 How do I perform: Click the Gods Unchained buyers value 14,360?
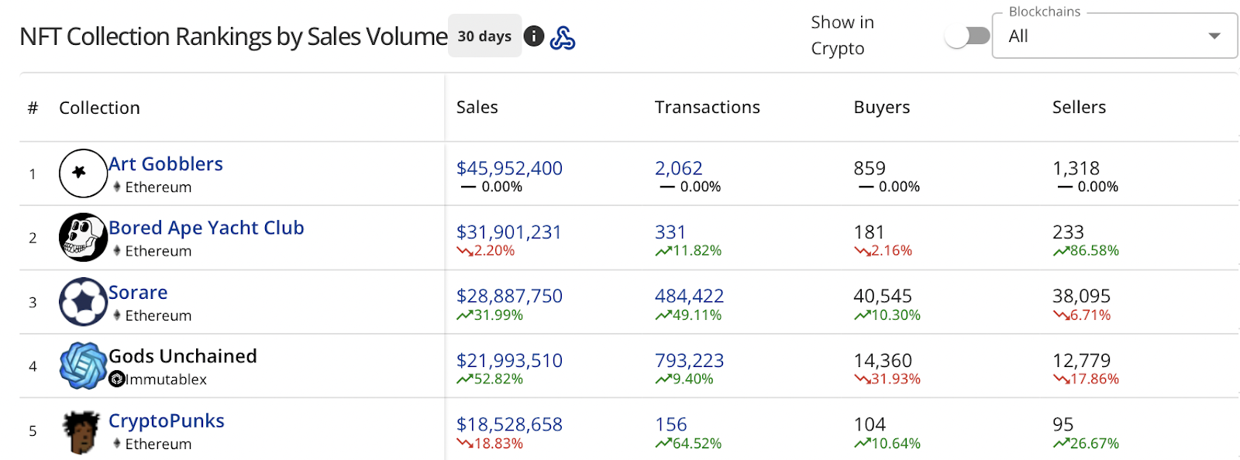883,360
